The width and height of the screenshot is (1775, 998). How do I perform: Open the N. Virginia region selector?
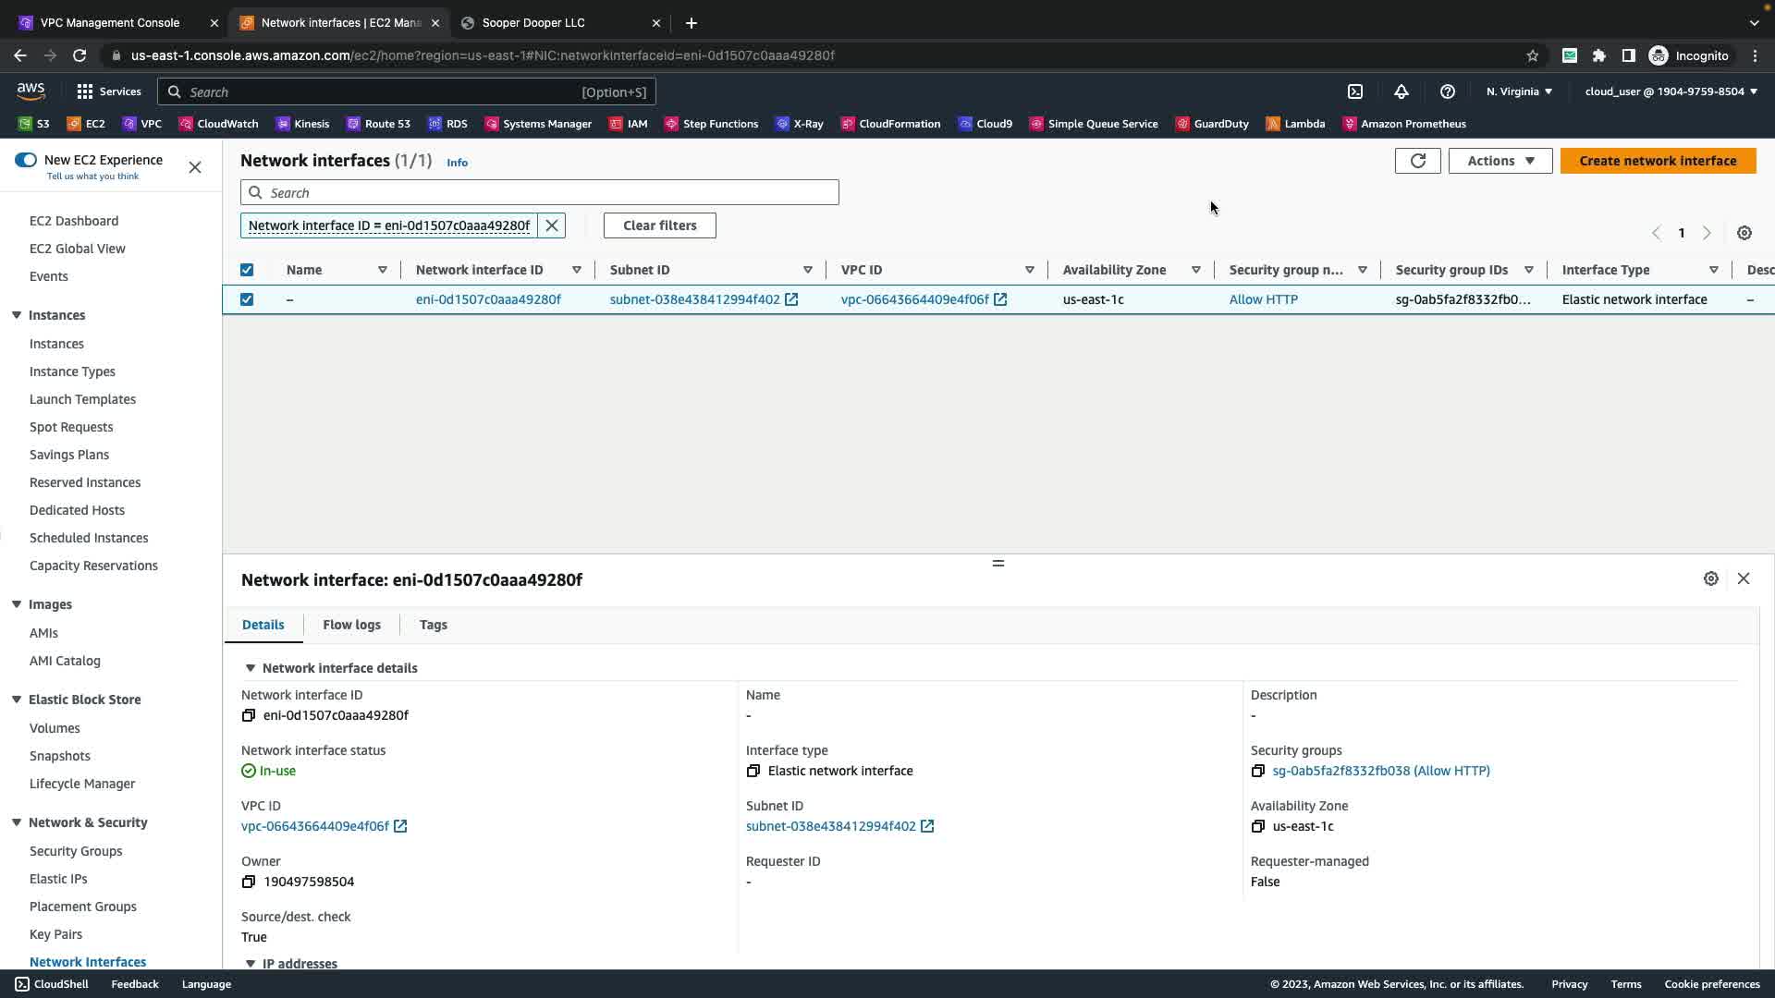point(1519,91)
